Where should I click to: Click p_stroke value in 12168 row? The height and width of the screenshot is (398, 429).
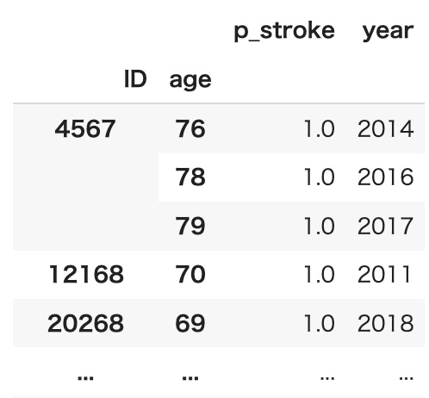pos(320,274)
